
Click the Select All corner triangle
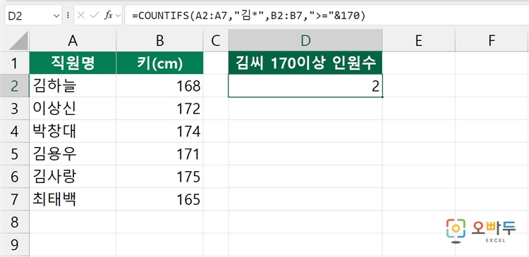click(18, 41)
